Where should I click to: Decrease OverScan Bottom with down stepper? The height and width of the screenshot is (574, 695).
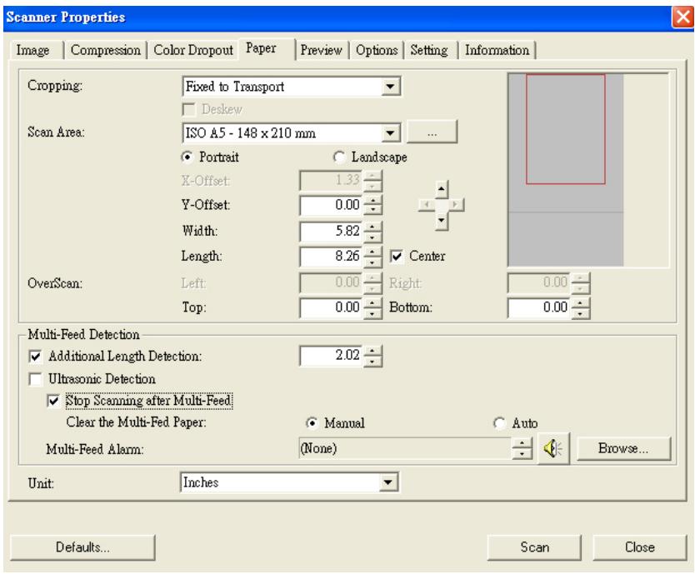pyautogui.click(x=580, y=313)
